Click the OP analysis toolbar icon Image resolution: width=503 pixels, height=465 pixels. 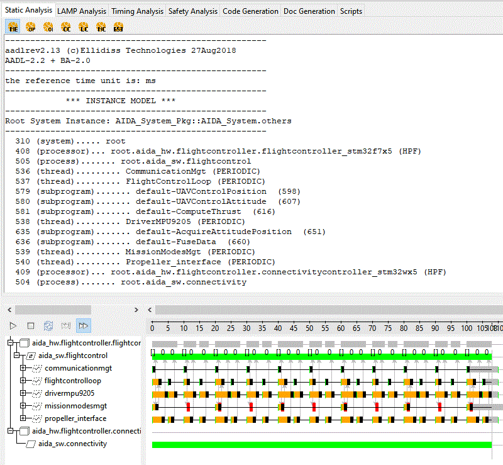point(31,27)
